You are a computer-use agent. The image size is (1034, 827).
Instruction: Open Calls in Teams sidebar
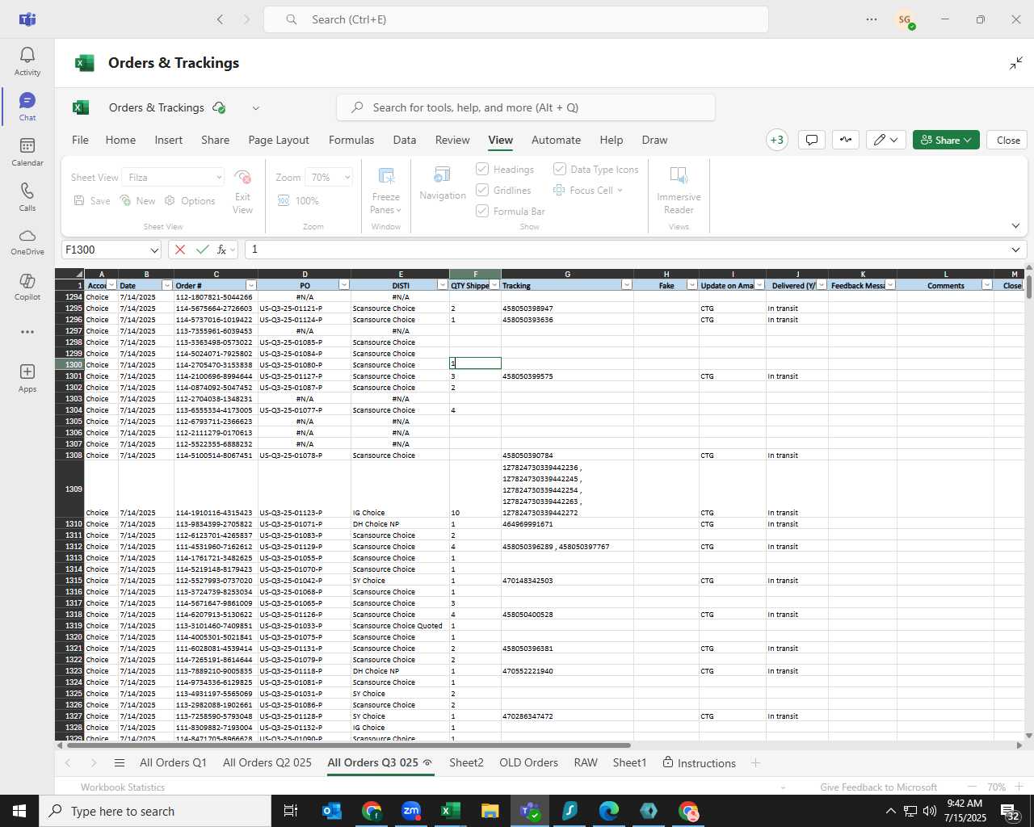(x=27, y=197)
